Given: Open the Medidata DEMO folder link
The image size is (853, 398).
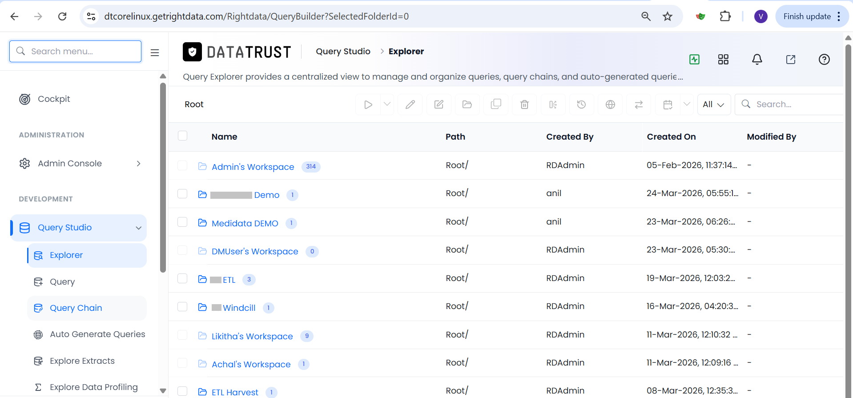Looking at the screenshot, I should [245, 223].
